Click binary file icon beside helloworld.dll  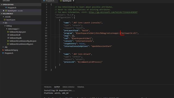8,35
